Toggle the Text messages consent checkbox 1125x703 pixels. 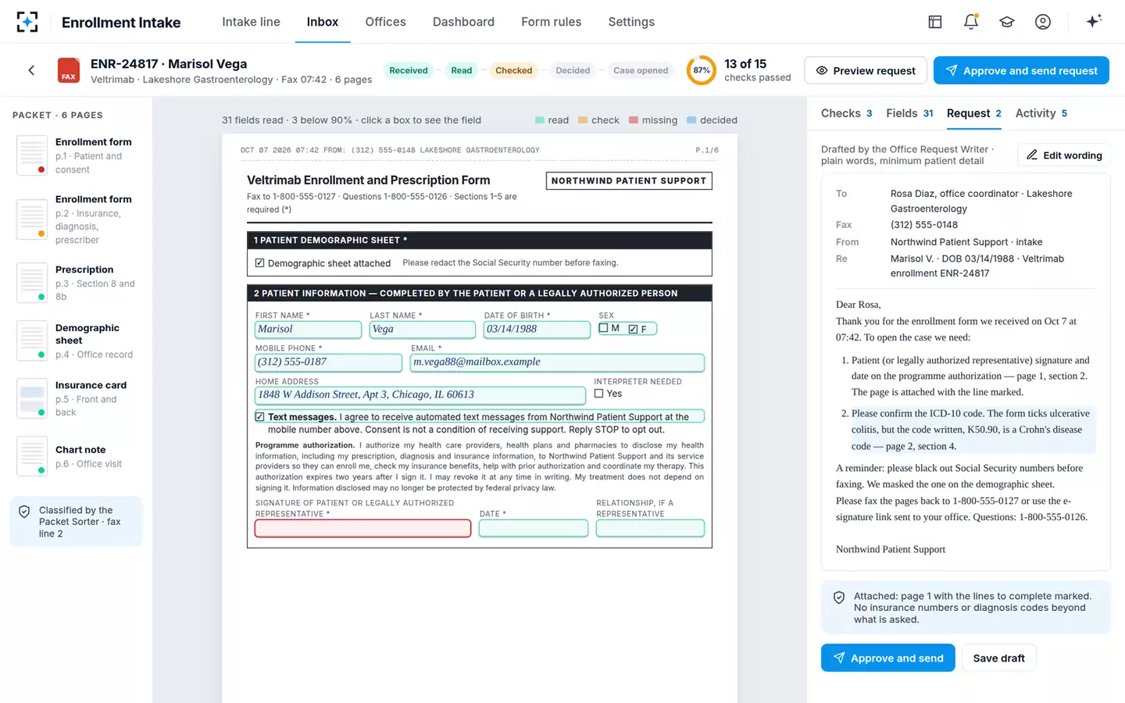pyautogui.click(x=259, y=416)
